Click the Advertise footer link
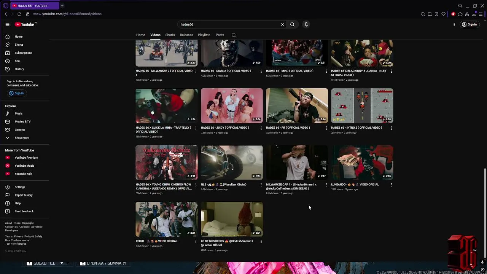487x274 pixels. coord(37,227)
